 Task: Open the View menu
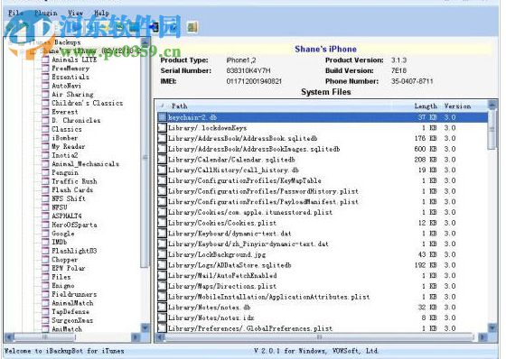tap(75, 13)
